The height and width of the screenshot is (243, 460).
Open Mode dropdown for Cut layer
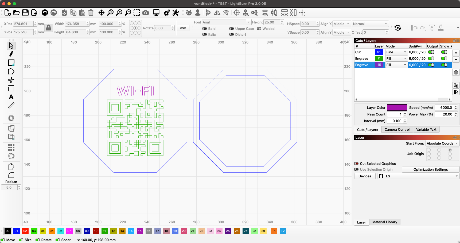[396, 52]
